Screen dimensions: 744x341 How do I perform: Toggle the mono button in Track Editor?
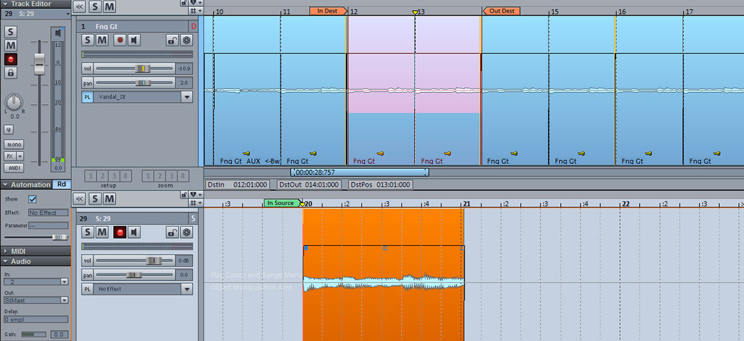click(14, 144)
